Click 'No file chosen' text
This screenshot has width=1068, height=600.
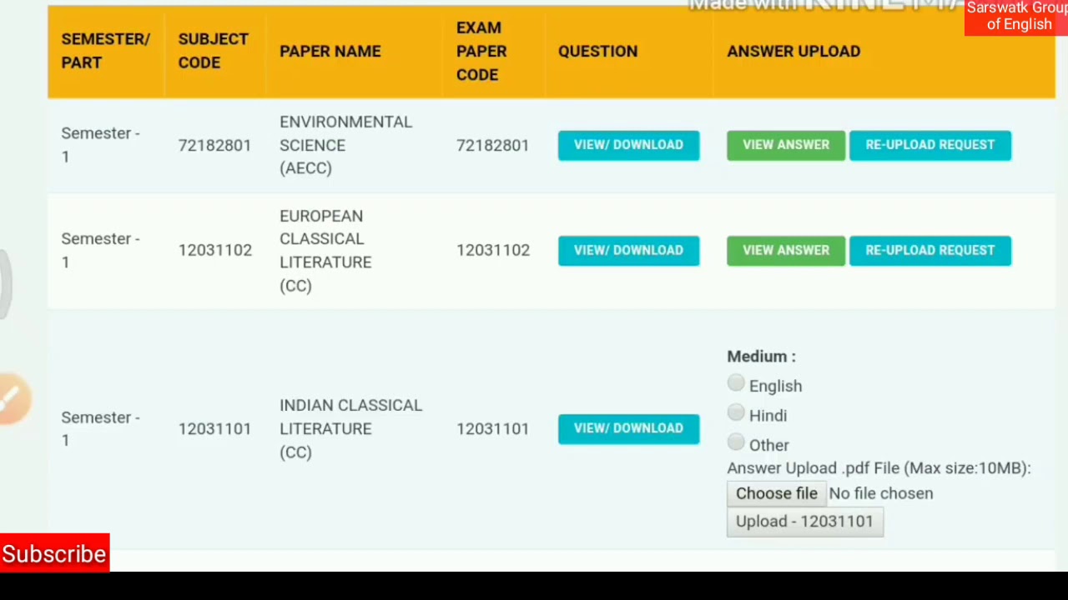pos(881,493)
